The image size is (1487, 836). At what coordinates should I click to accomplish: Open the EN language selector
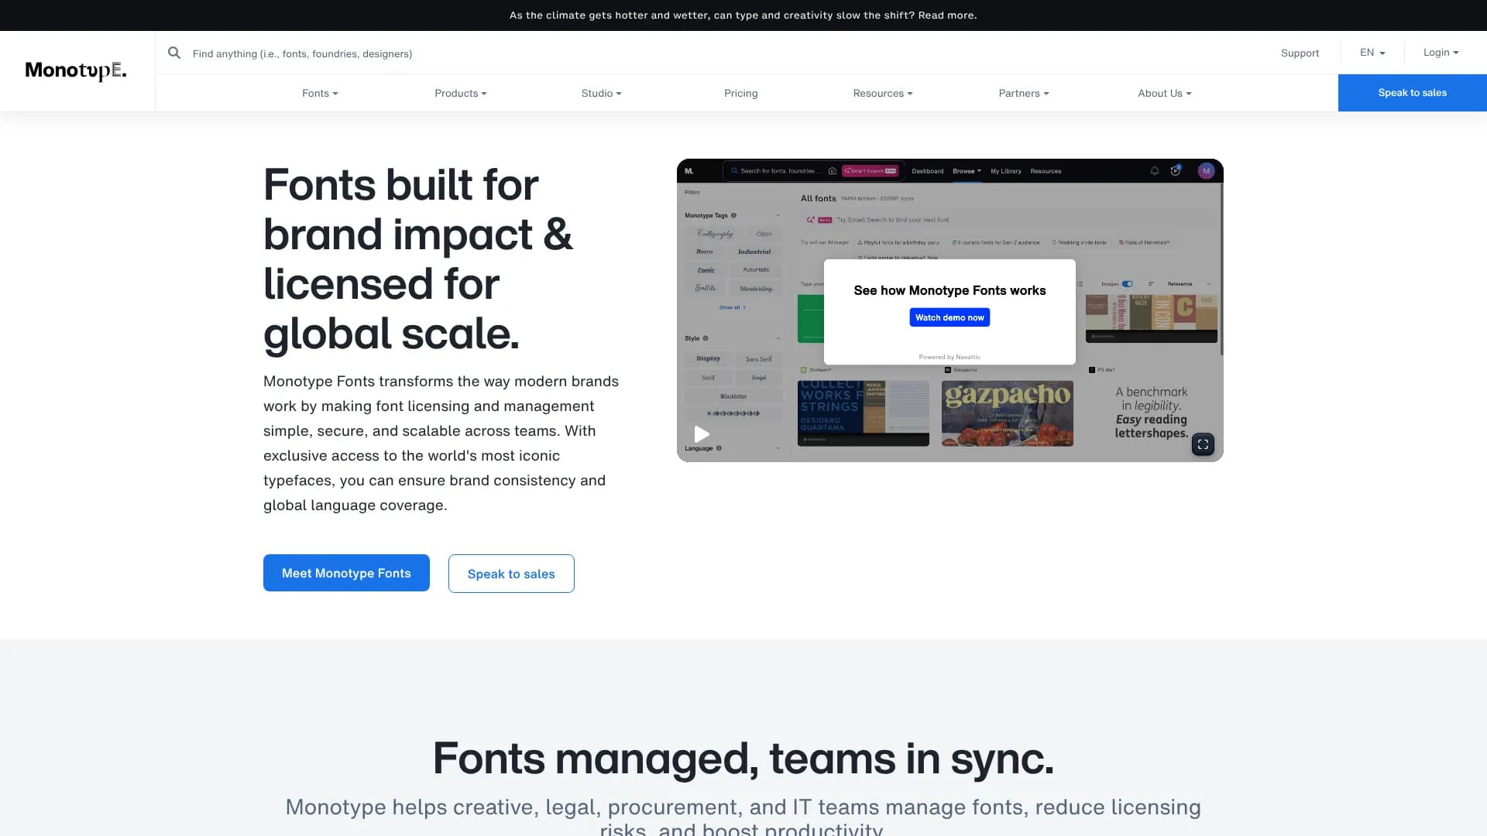point(1372,53)
